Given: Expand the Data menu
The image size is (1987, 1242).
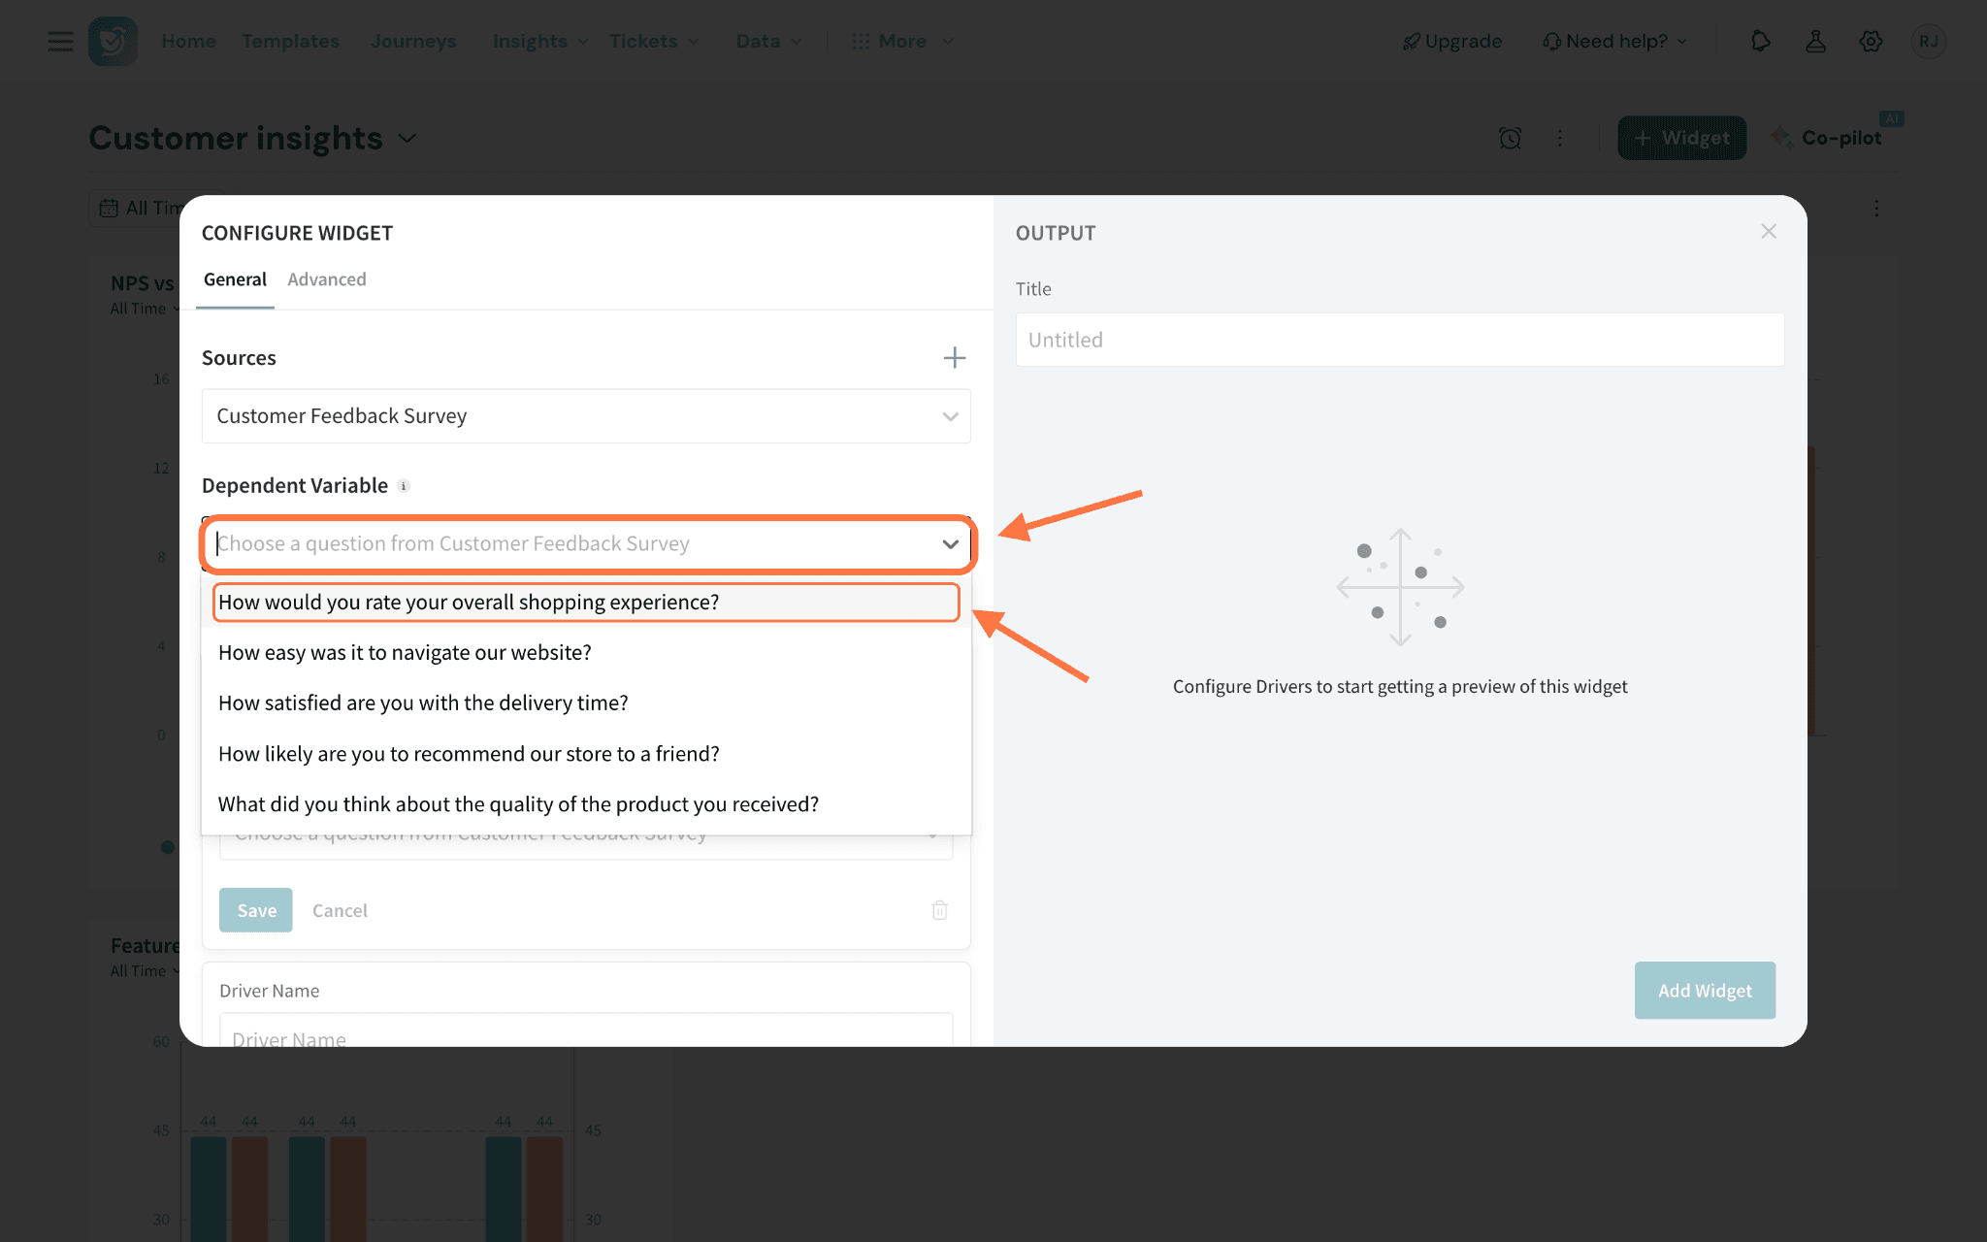Looking at the screenshot, I should pyautogui.click(x=768, y=41).
